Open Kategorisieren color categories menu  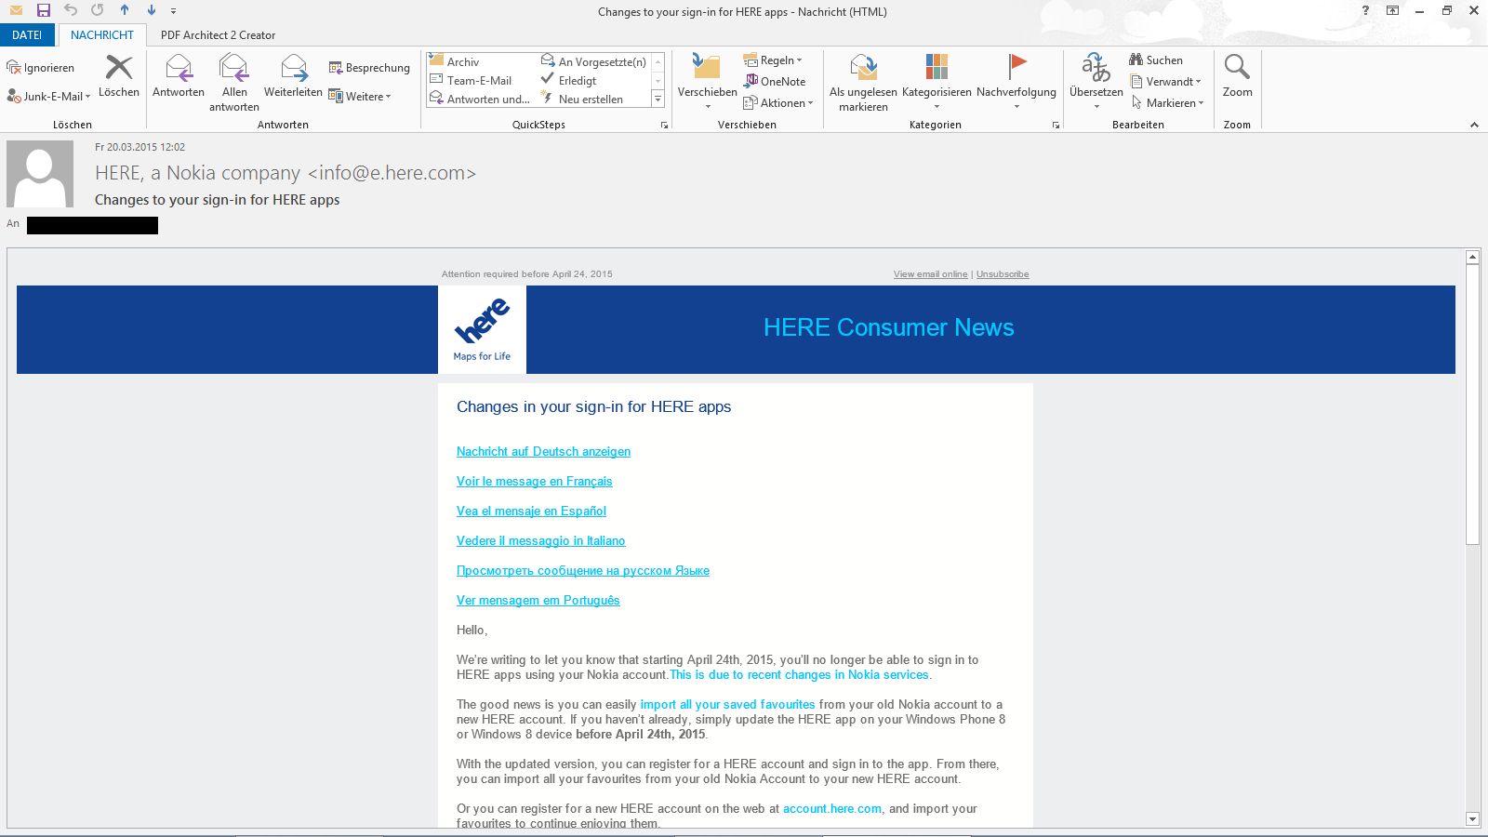point(937,82)
